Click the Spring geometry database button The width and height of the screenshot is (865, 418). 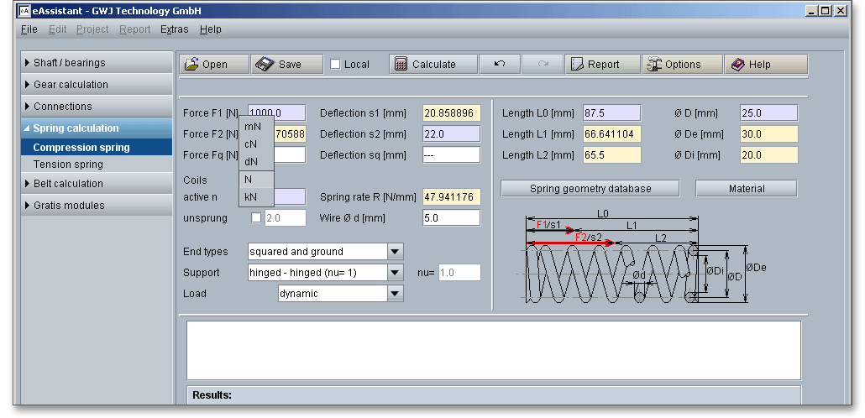pyautogui.click(x=590, y=189)
